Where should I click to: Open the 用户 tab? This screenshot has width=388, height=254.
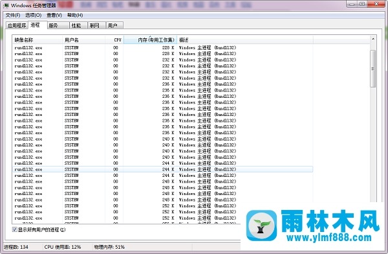[114, 25]
